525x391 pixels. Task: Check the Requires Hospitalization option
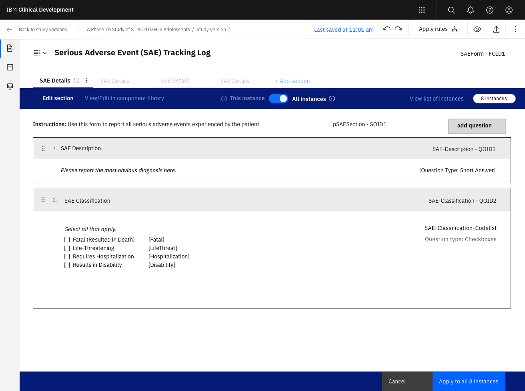pyautogui.click(x=67, y=257)
